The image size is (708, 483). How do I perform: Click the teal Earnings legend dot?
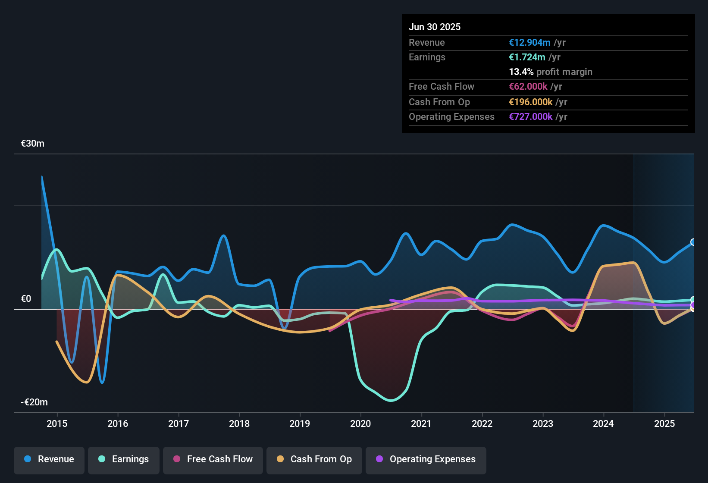102,459
